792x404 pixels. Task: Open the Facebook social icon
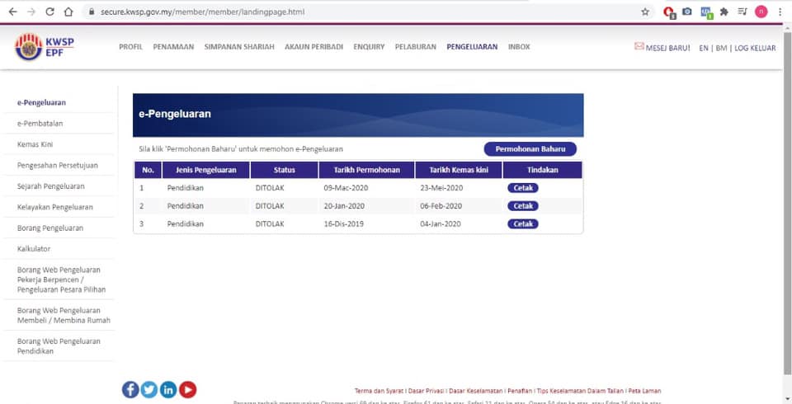pos(130,389)
